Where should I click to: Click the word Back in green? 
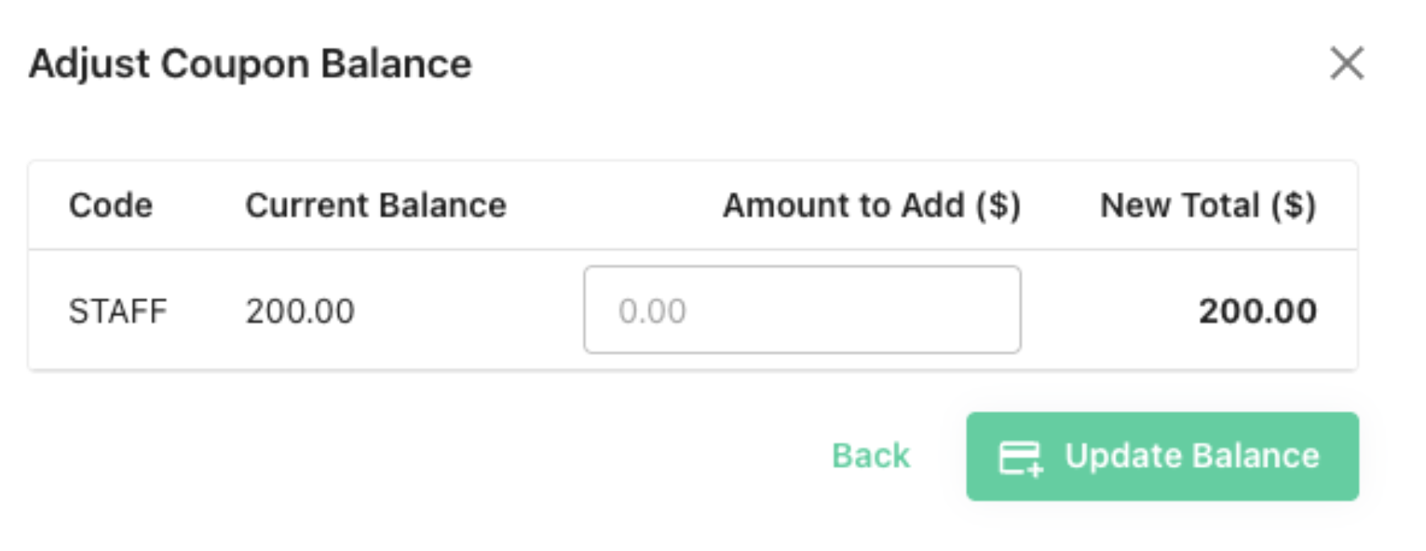coord(871,455)
